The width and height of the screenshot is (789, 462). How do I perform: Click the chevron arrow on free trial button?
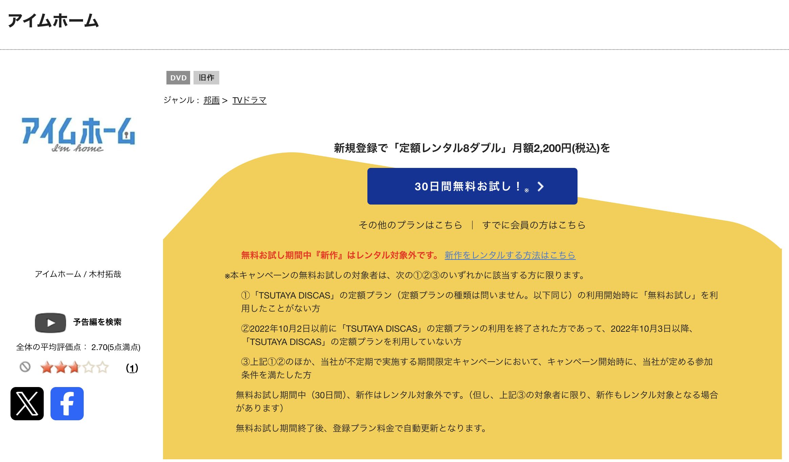(x=541, y=187)
